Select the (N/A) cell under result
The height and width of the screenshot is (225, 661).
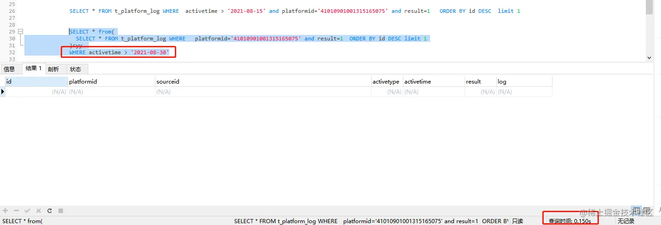click(x=480, y=92)
